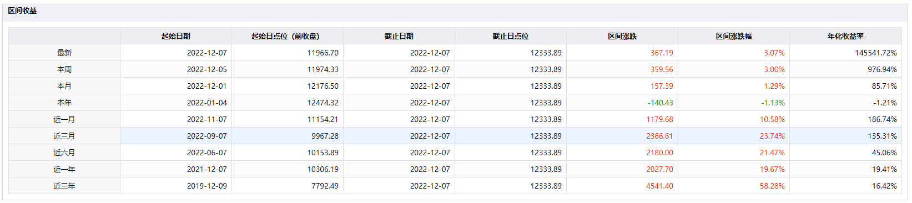This screenshot has width=912, height=203.
Task: Click the 截止日期 column header
Action: (399, 36)
